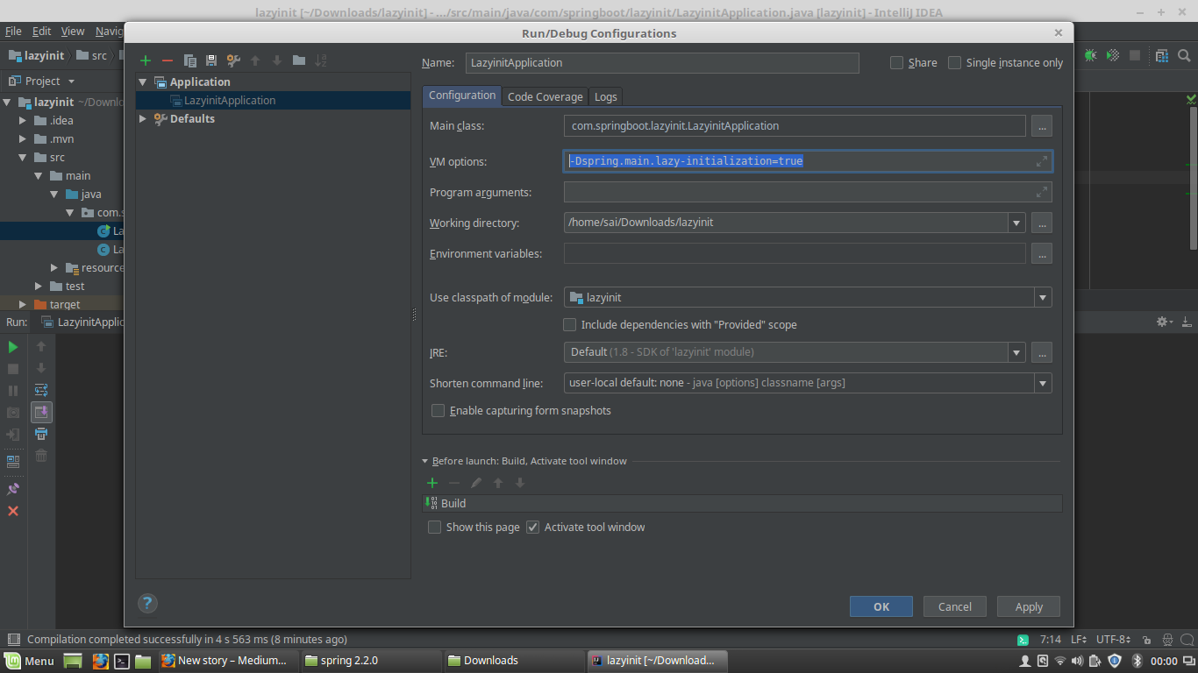
Task: Open Run panel settings gear
Action: click(x=1165, y=322)
